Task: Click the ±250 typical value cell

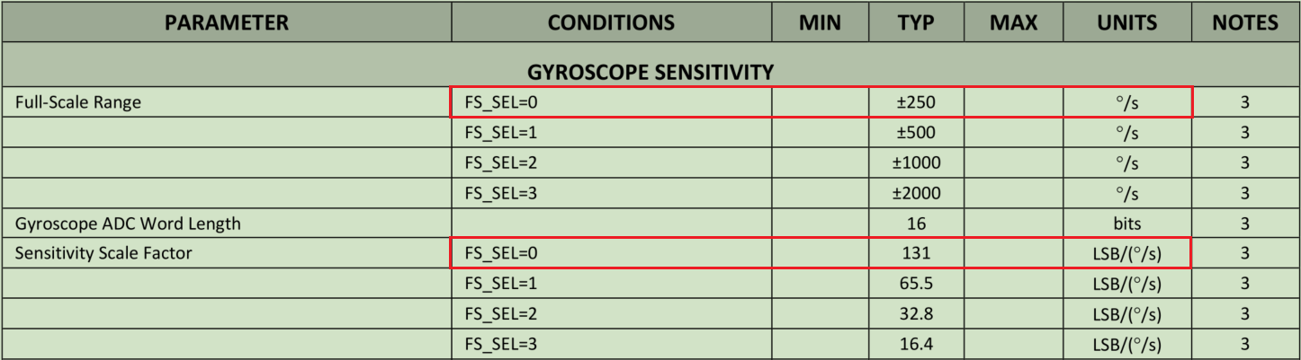Action: pyautogui.click(x=916, y=102)
